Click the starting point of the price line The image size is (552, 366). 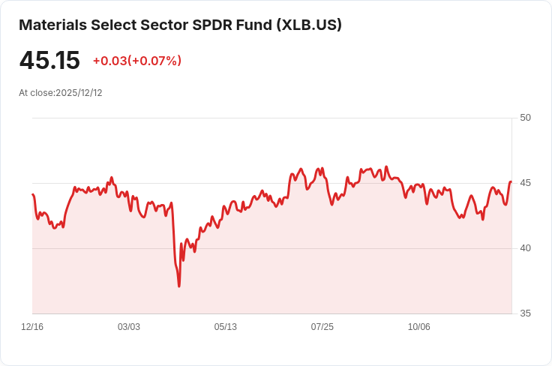pos(33,194)
